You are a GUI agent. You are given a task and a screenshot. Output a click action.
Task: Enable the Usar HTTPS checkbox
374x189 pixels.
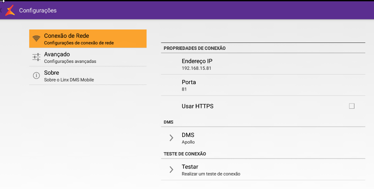pos(351,106)
